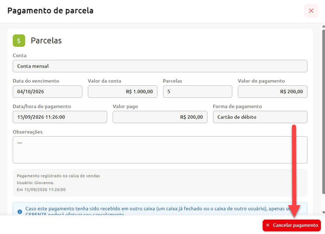Click the Conta field showing Conta mensal
325x234 pixels.
[160, 66]
